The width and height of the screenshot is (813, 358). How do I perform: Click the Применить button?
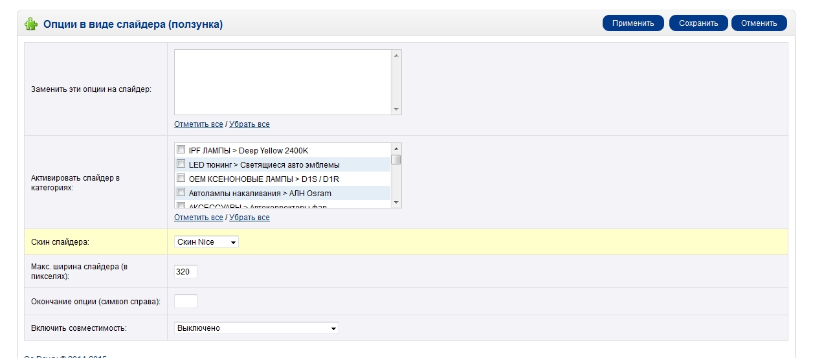[633, 23]
